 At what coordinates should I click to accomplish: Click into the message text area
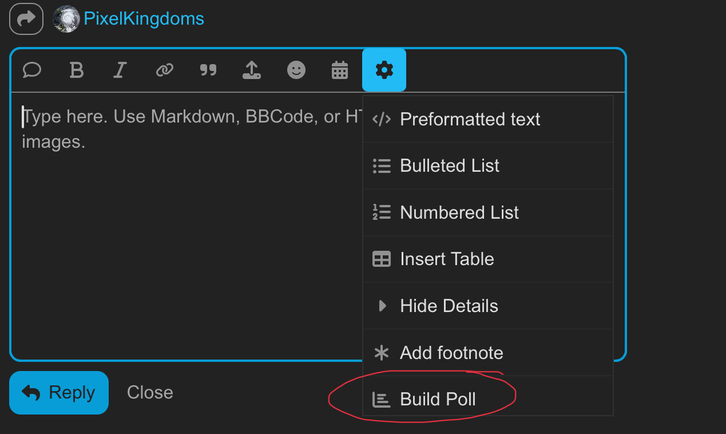coord(187,226)
